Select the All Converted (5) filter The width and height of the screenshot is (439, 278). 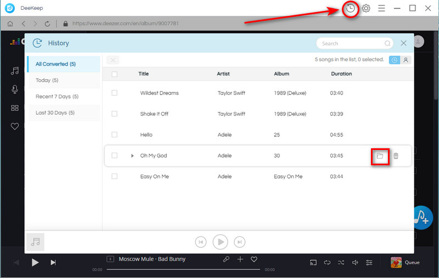coord(64,64)
